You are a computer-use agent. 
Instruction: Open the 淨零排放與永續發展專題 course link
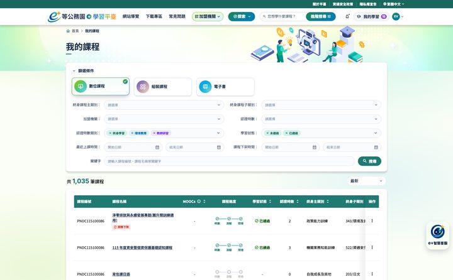click(x=143, y=218)
